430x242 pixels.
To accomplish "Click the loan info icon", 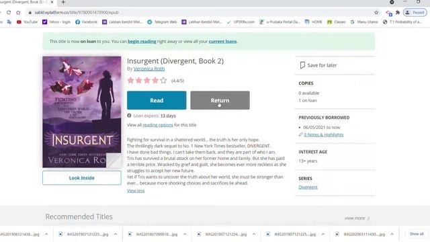I will point(129,116).
